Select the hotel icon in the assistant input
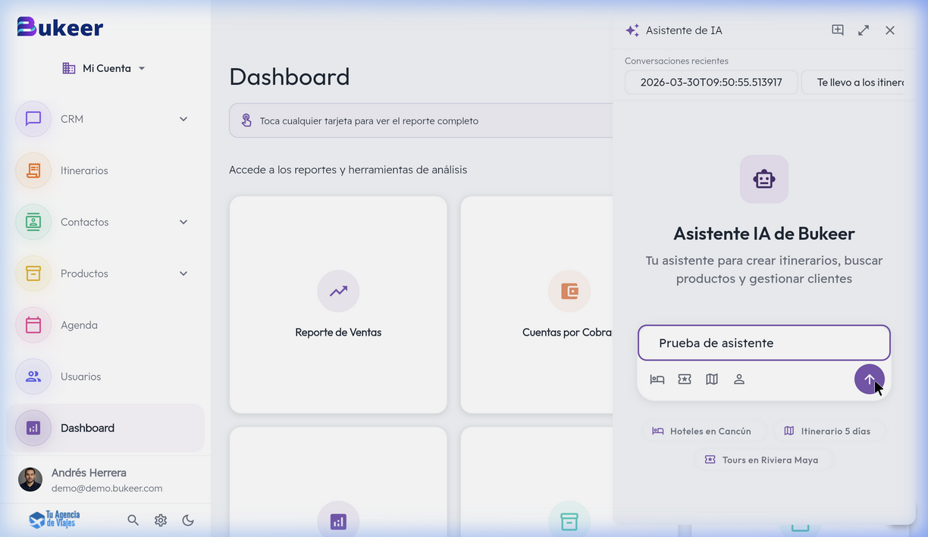Viewport: 928px width, 537px height. pyautogui.click(x=657, y=379)
